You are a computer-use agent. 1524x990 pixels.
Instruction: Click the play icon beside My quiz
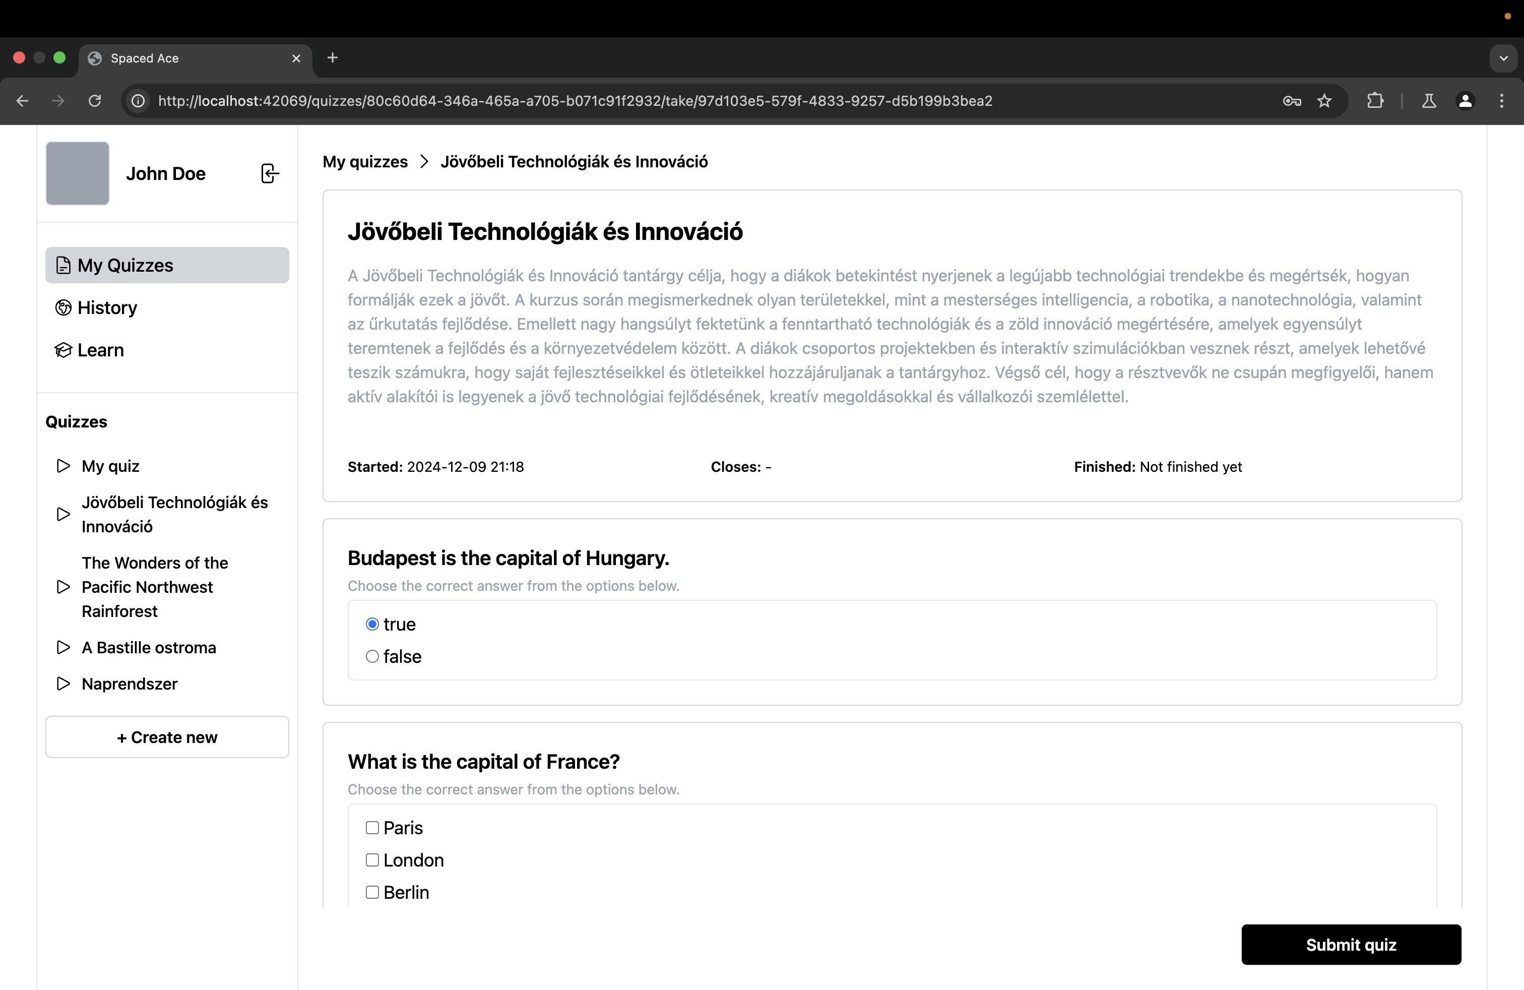coord(63,466)
